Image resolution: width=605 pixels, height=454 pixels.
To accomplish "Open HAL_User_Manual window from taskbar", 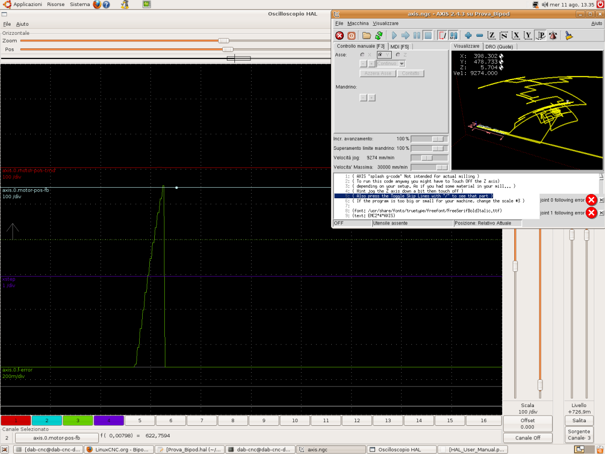I will [x=472, y=449].
